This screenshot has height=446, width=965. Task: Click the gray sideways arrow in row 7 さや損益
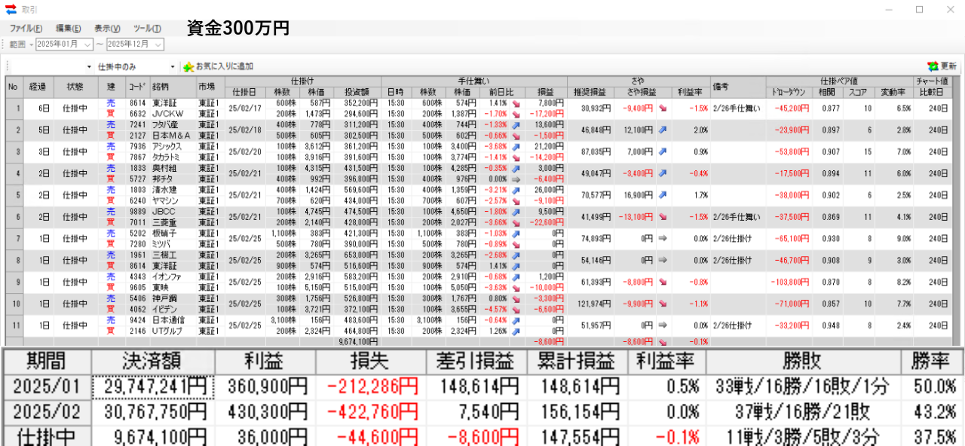tap(662, 238)
